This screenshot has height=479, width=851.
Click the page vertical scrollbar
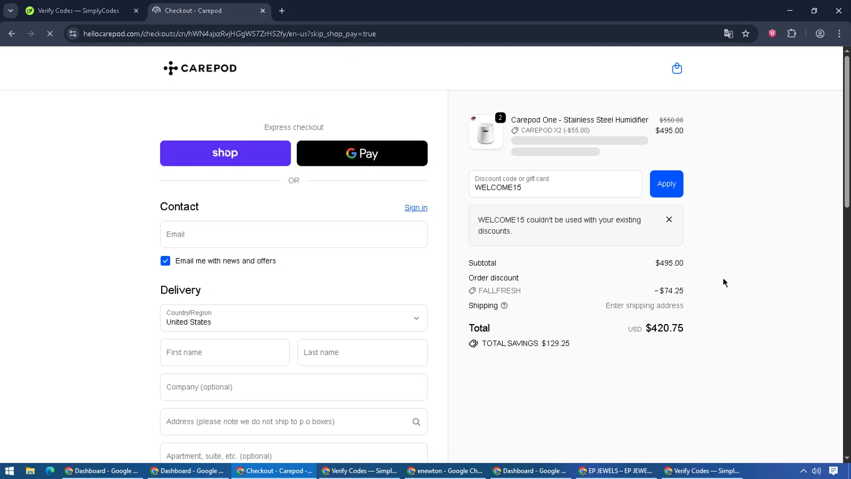(x=846, y=131)
